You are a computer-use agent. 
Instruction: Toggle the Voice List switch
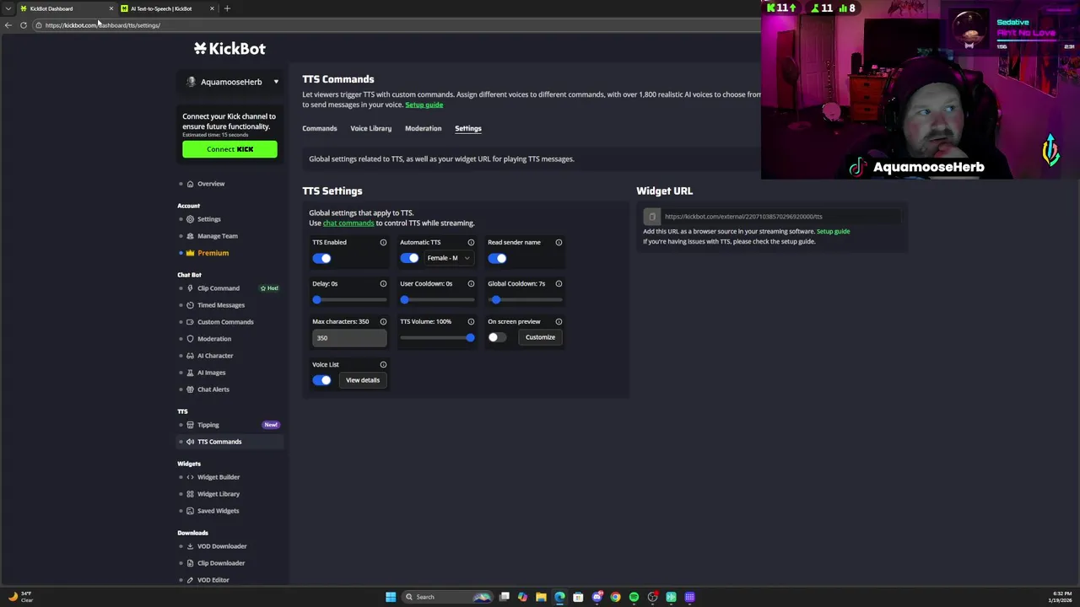[x=321, y=380]
